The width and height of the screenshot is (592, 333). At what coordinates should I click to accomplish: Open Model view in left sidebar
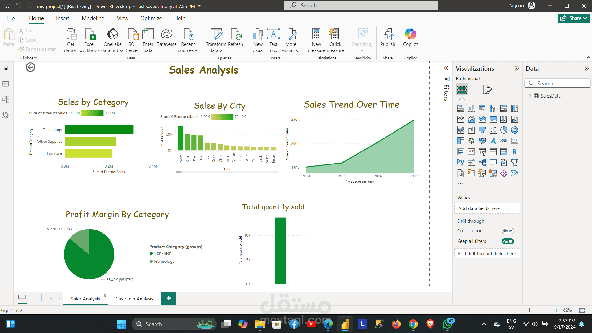coord(6,99)
